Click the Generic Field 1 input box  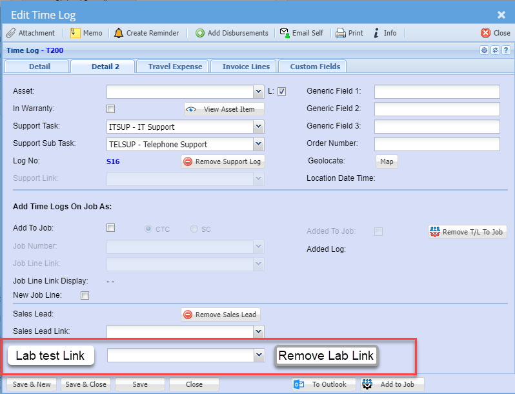437,92
